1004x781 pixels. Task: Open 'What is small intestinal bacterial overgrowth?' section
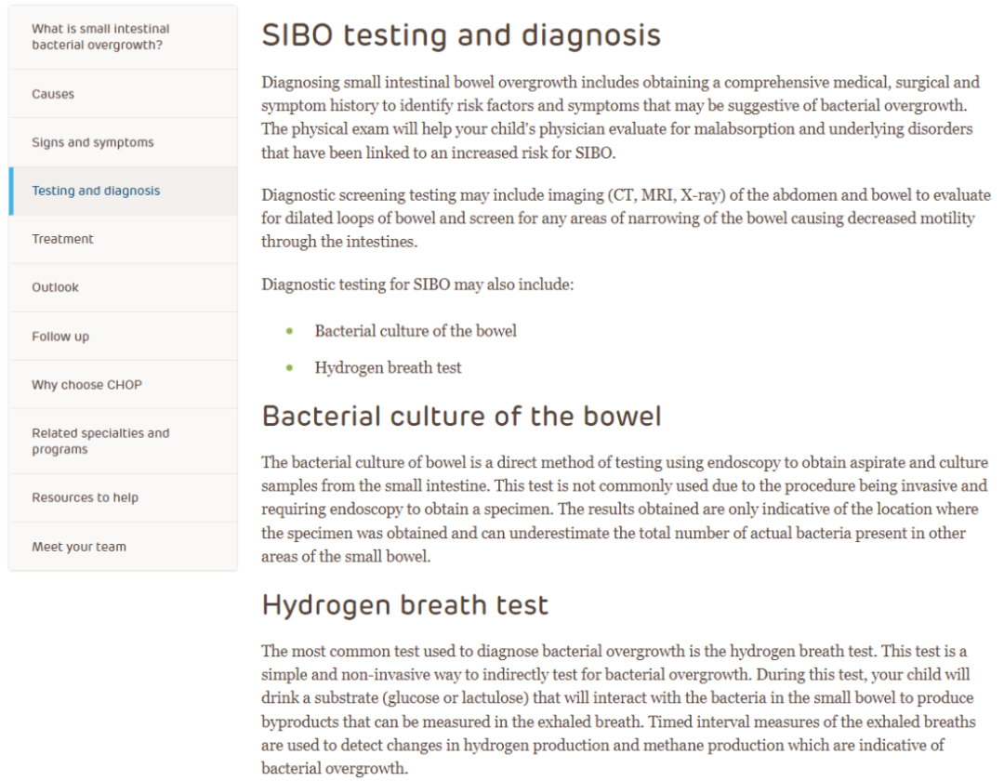pyautogui.click(x=100, y=37)
